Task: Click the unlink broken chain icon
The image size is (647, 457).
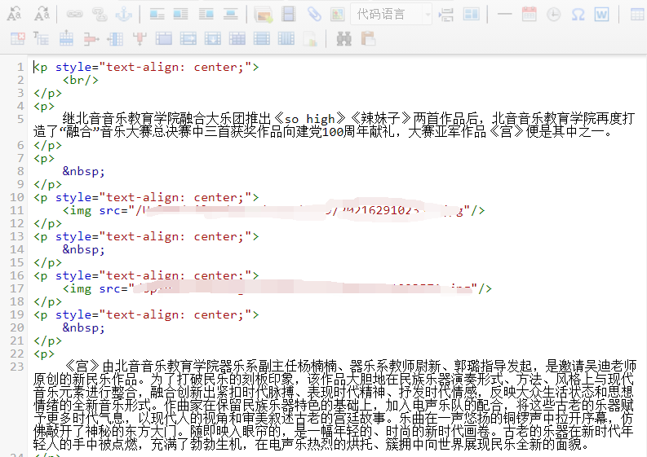Action: click(x=99, y=14)
